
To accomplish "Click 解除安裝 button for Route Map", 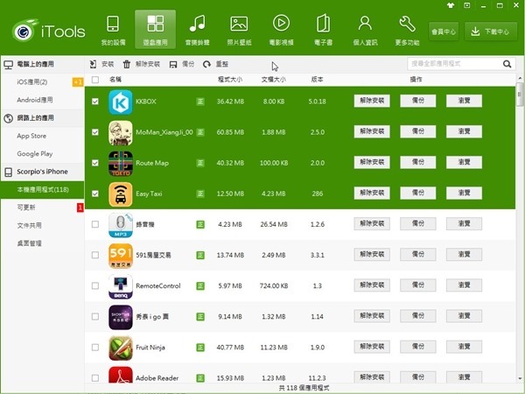I will (372, 163).
